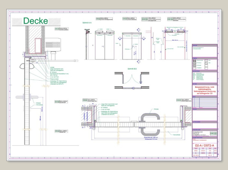Click the door closer unit below the ceiling

(x=53, y=45)
